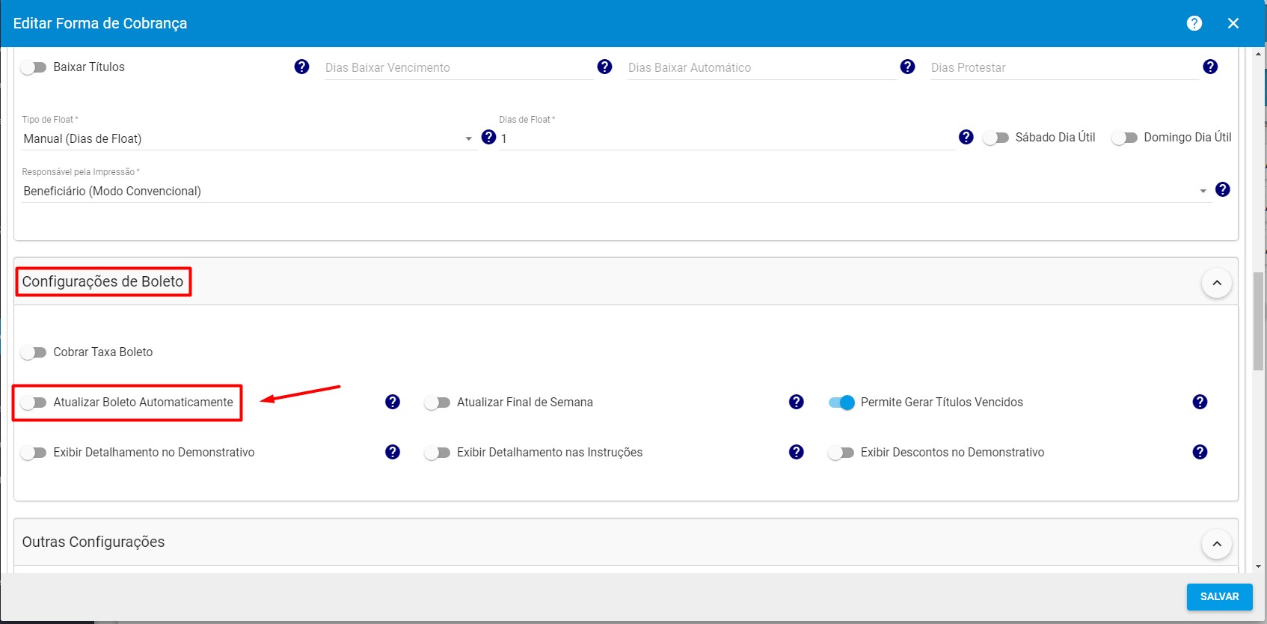Collapse the Configurações de Boleto section

[1217, 283]
